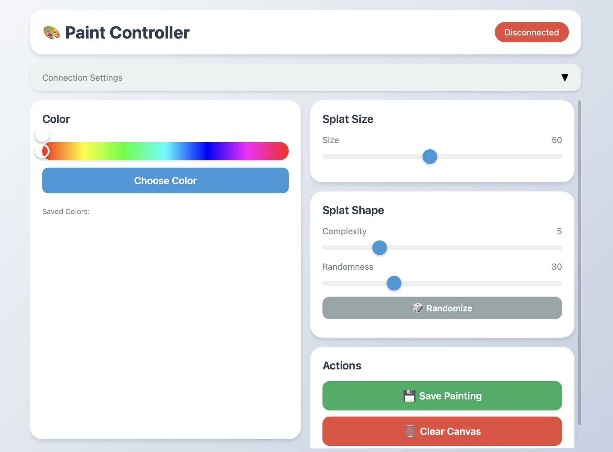Click the floppy disk icon on Save Painting
The width and height of the screenshot is (613, 452).
tap(409, 396)
